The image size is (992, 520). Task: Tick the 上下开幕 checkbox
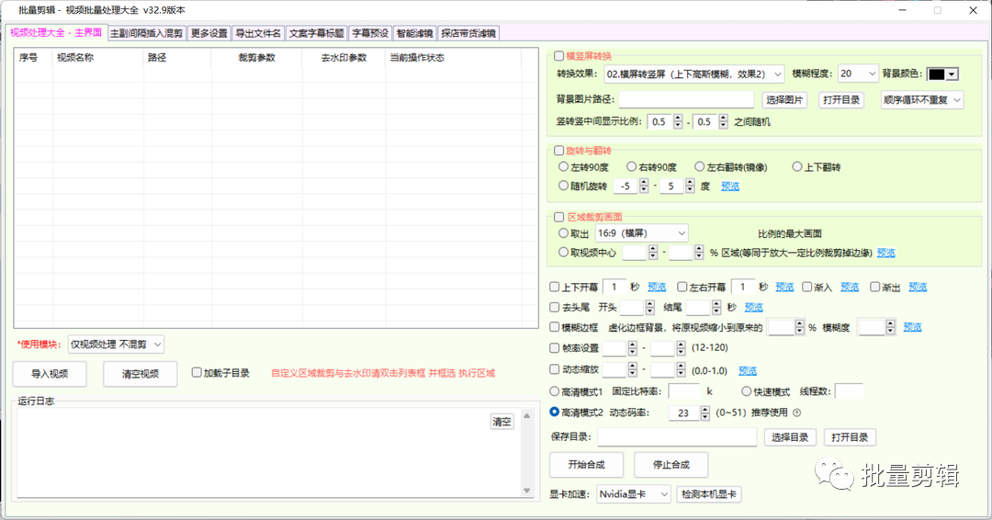[x=554, y=288]
